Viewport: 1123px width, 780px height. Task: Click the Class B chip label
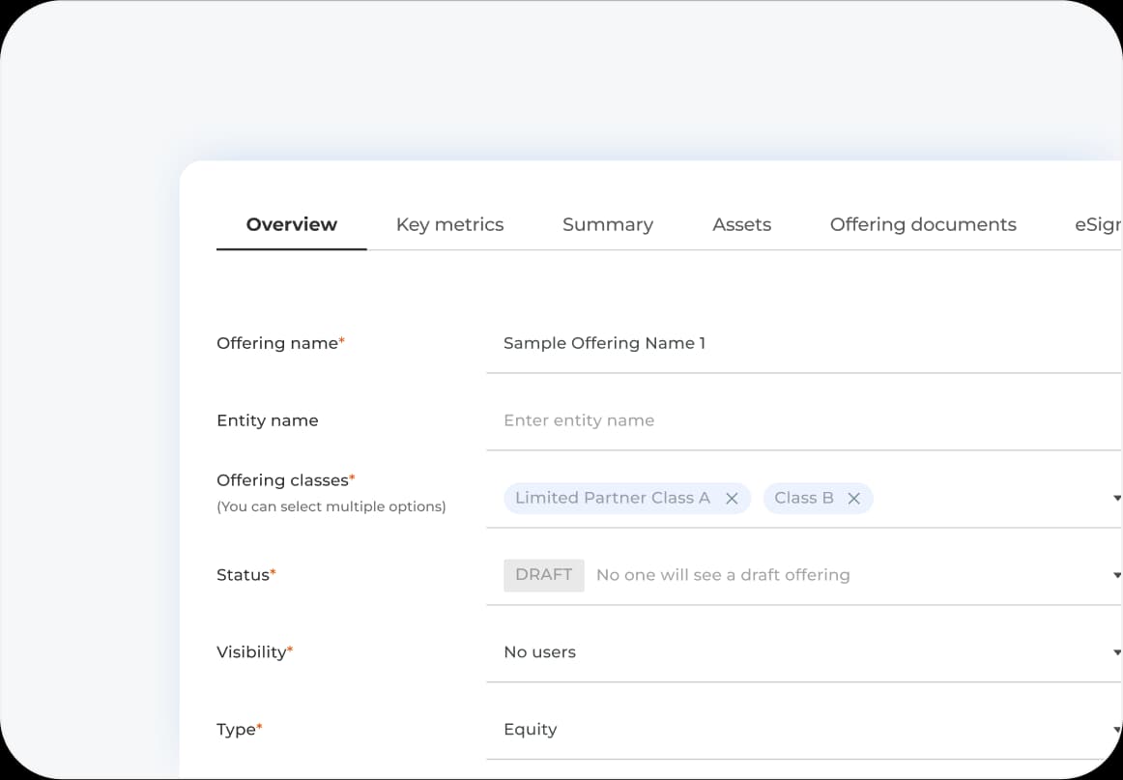click(803, 498)
